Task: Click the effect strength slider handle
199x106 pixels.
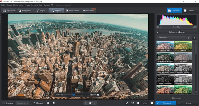Action: click(x=73, y=94)
